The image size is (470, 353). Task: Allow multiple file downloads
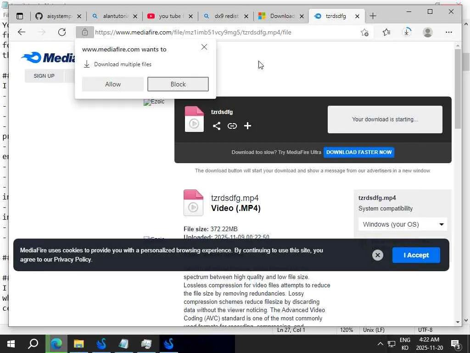click(113, 84)
